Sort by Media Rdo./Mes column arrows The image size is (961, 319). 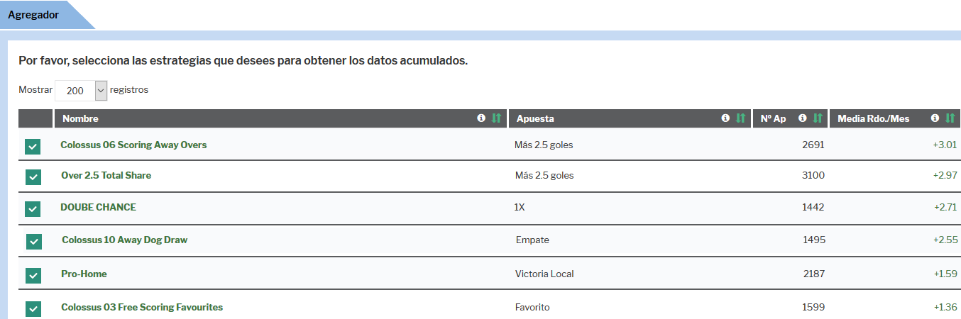tap(950, 118)
